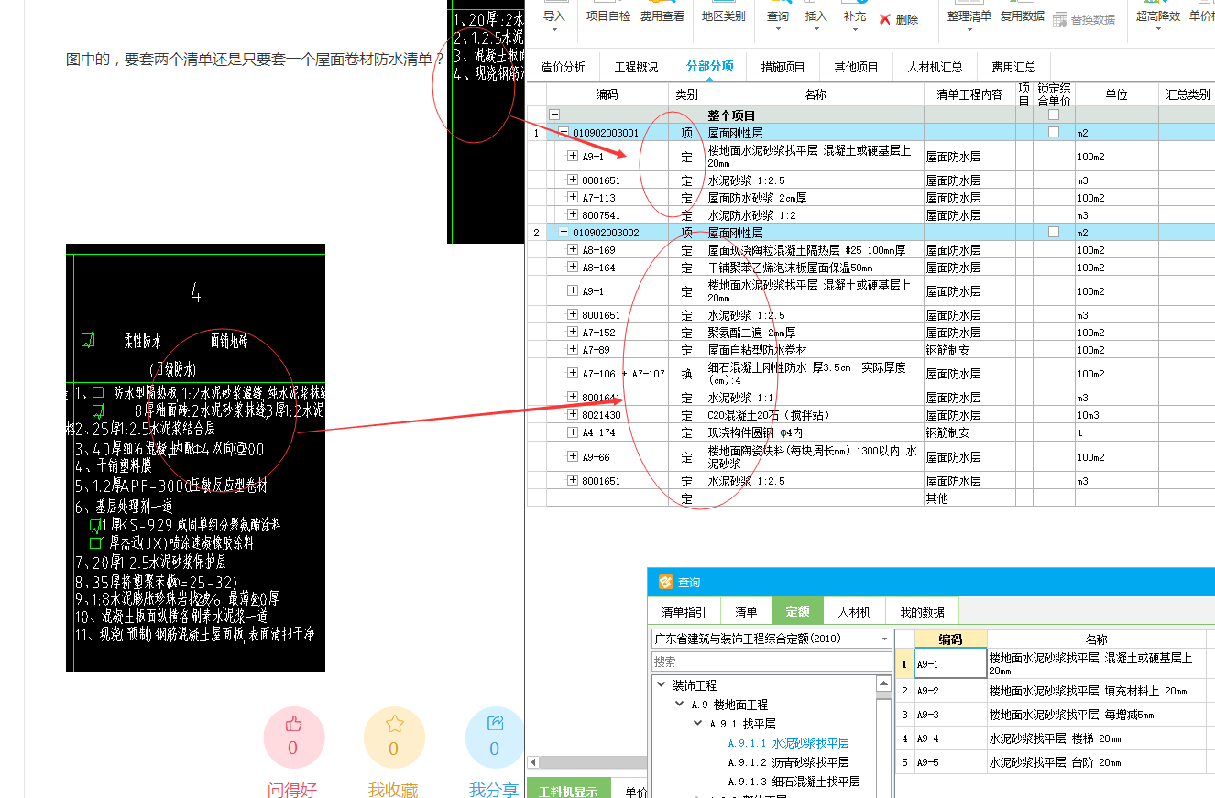Screen dimensions: 1215x798
Task: Select the 分部分项 tab
Action: point(709,67)
